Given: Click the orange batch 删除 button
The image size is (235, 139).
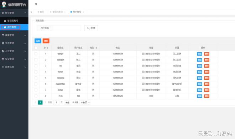Looking at the screenshot, I should pyautogui.click(x=46, y=41).
